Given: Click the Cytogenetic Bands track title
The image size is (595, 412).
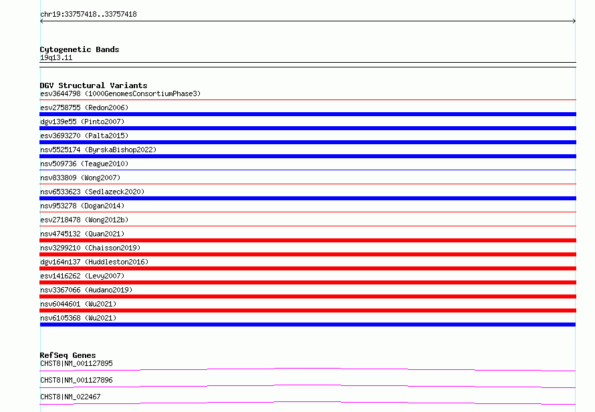Looking at the screenshot, I should (x=80, y=49).
